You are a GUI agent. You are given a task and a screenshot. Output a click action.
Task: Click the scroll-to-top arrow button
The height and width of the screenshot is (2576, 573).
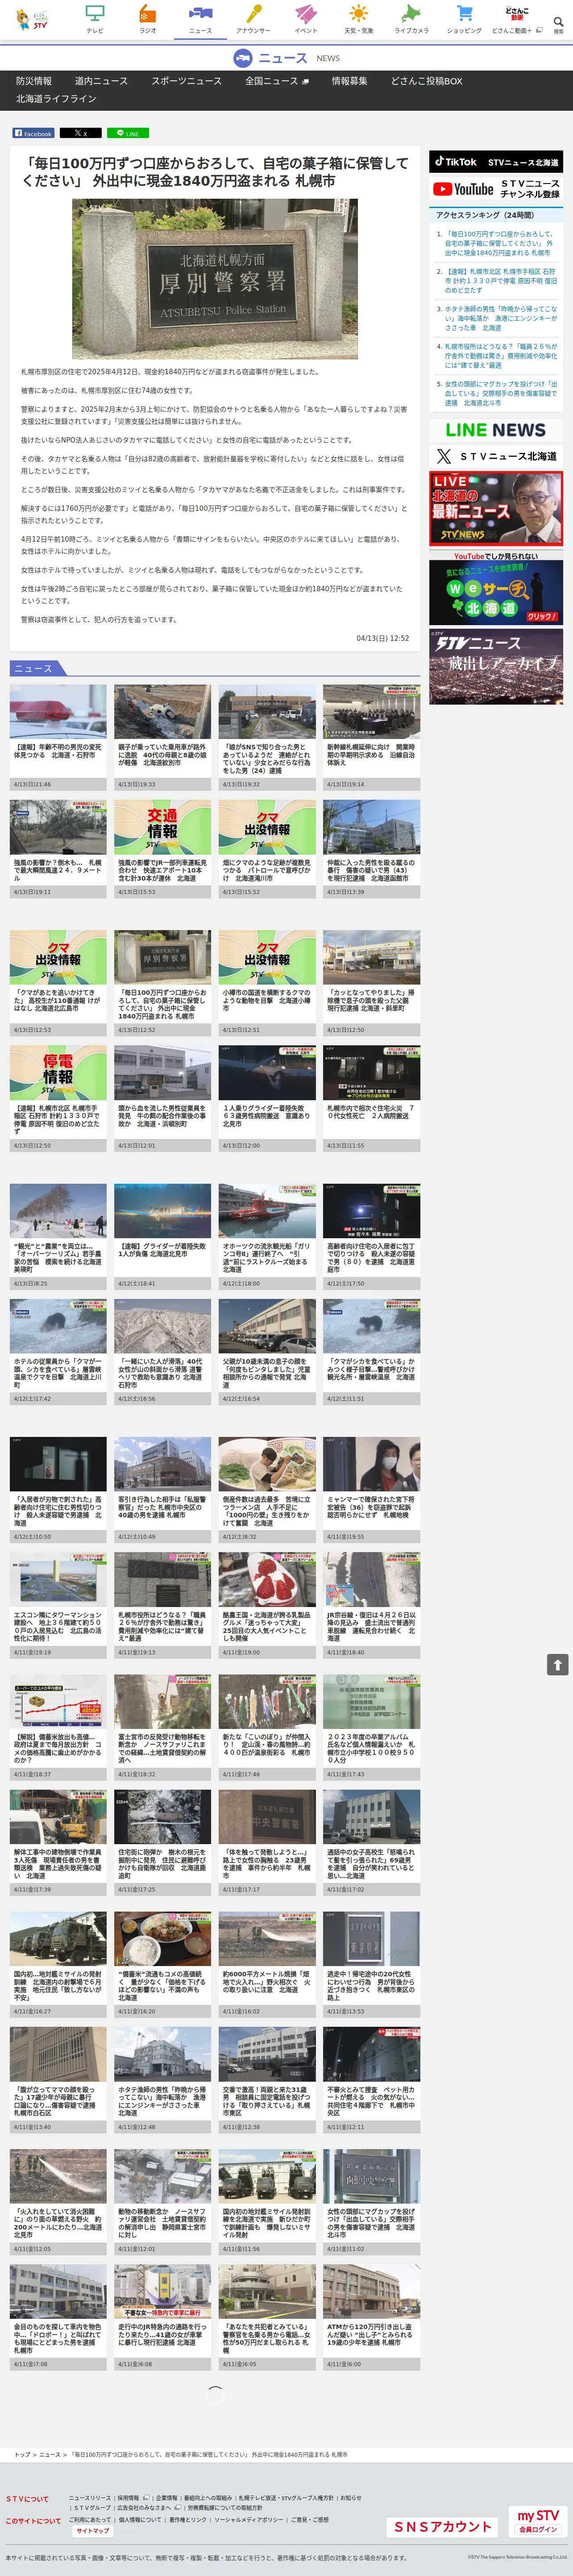pos(557,1664)
